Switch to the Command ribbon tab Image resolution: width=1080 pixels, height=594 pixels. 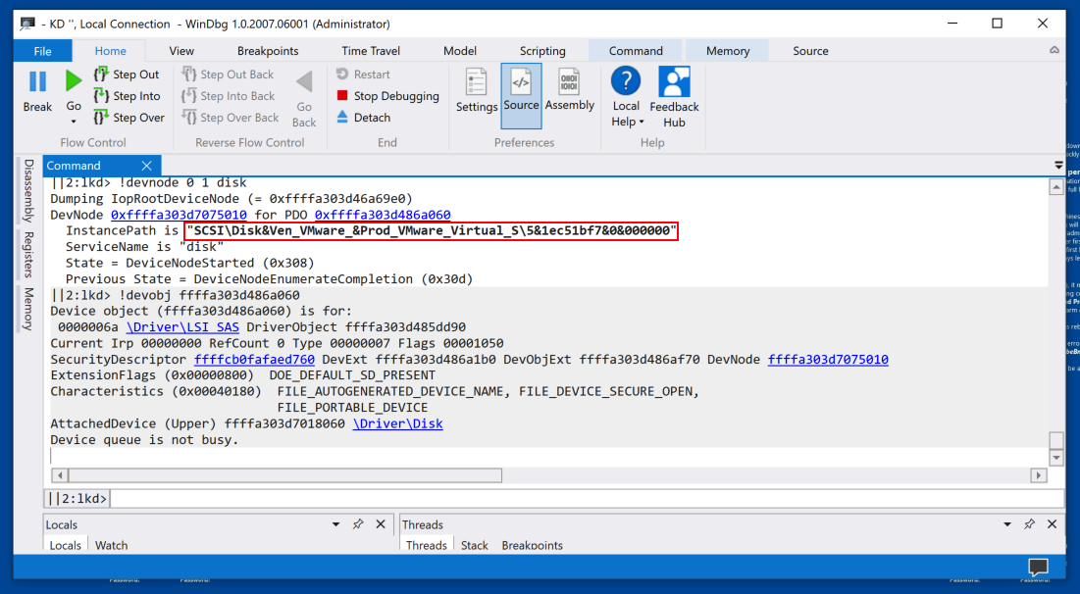pyautogui.click(x=636, y=51)
